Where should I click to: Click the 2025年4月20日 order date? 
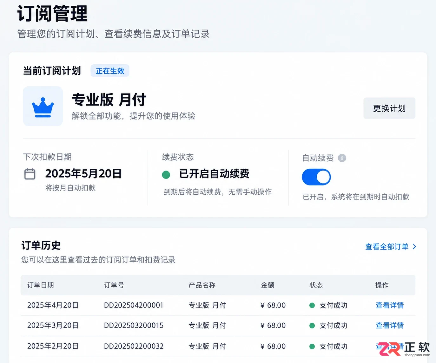tap(53, 305)
